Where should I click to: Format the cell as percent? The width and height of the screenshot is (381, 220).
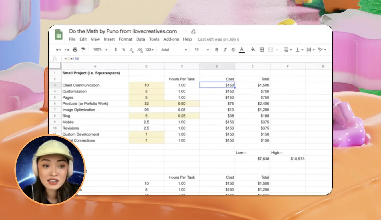tap(124, 50)
